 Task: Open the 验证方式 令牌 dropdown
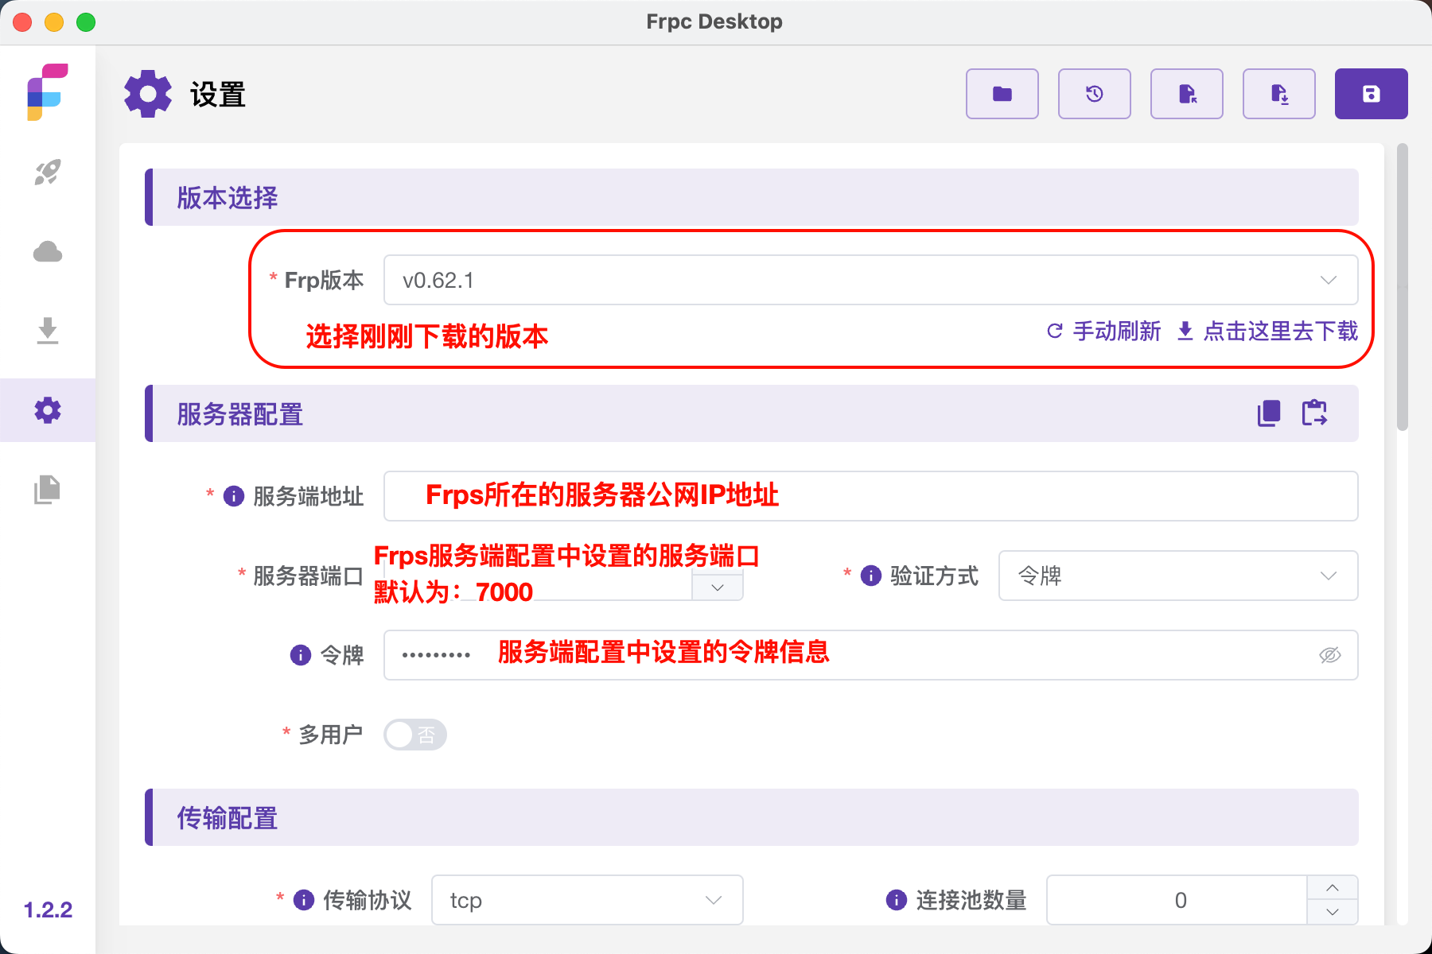pos(1177,576)
